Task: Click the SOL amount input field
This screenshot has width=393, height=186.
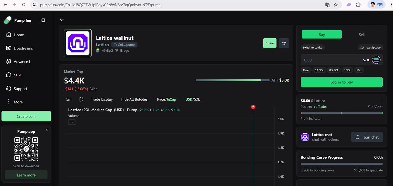Action: click(342, 60)
